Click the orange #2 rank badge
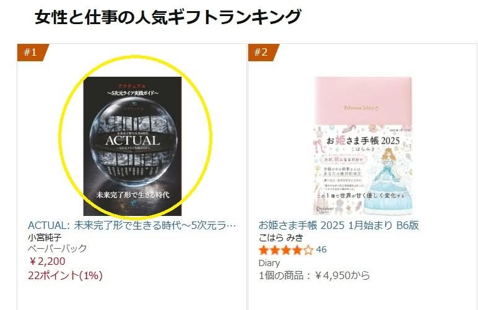 263,53
